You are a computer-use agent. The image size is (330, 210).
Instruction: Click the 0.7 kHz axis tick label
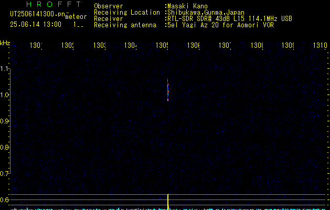[x=4, y=173]
